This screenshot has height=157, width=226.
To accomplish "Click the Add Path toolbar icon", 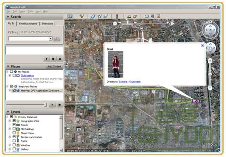I will pos(99,17).
